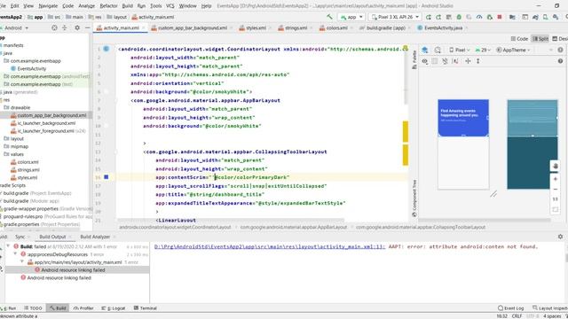Screen dimensions: 568x319
Task: Open the Pixel device dropdown in preview
Action: click(x=460, y=50)
